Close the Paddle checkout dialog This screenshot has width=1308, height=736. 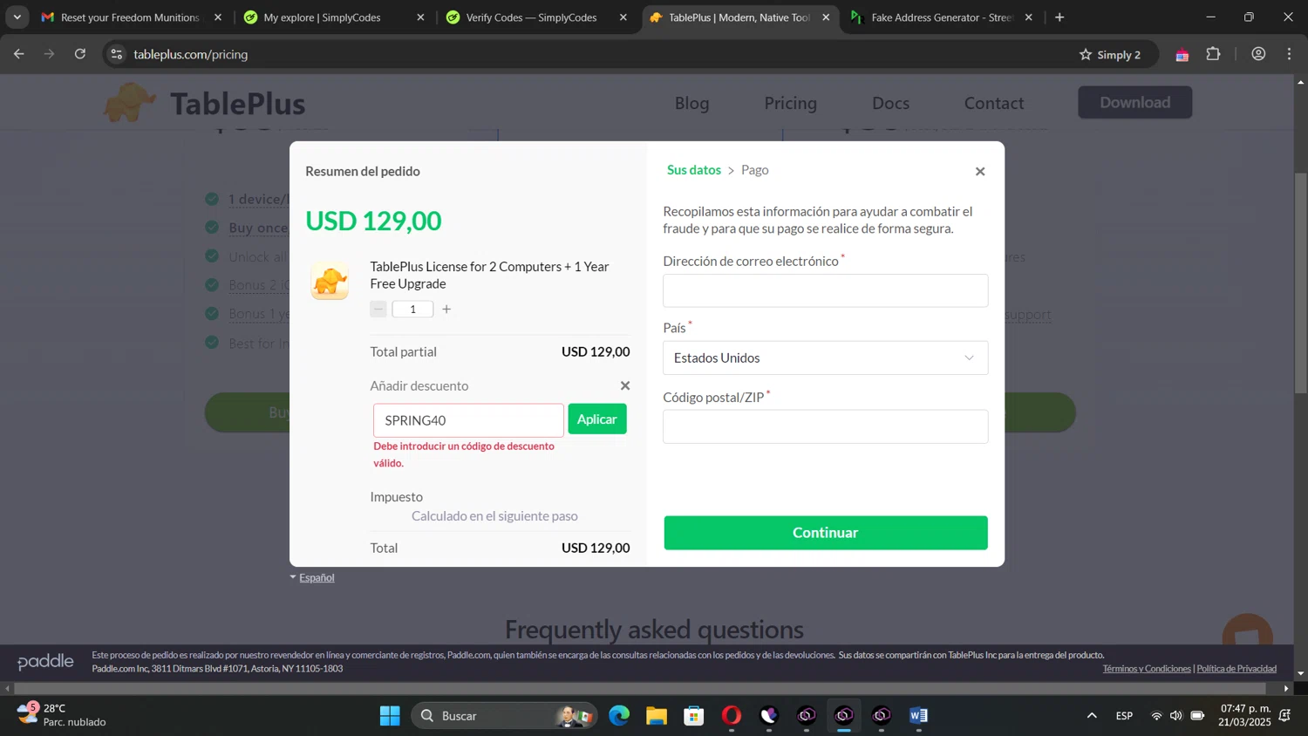coord(980,172)
